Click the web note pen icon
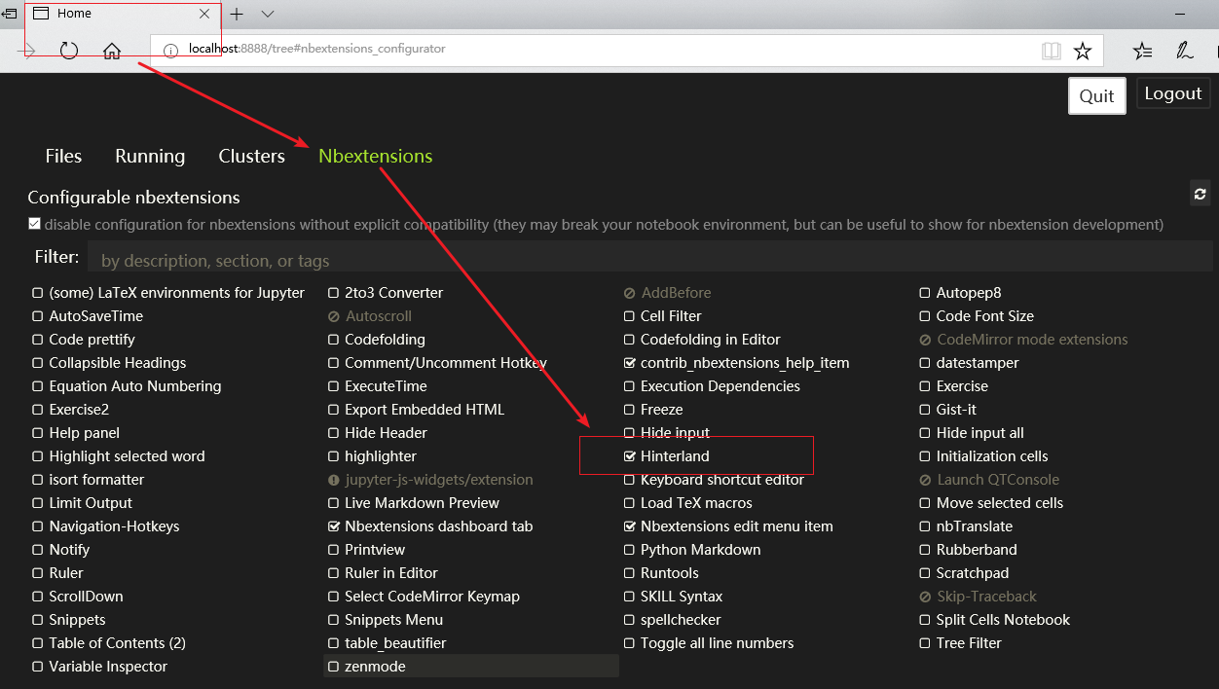Screen dimensions: 1219x689 click(1184, 51)
